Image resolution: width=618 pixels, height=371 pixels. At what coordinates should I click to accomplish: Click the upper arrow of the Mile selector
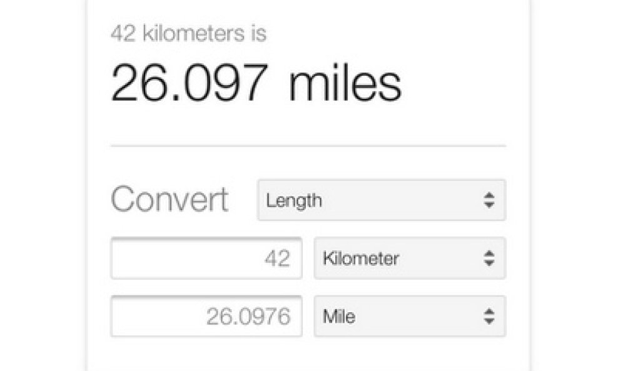(x=489, y=311)
